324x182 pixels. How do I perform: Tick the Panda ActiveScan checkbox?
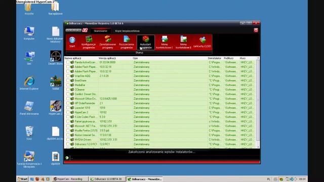(68, 62)
